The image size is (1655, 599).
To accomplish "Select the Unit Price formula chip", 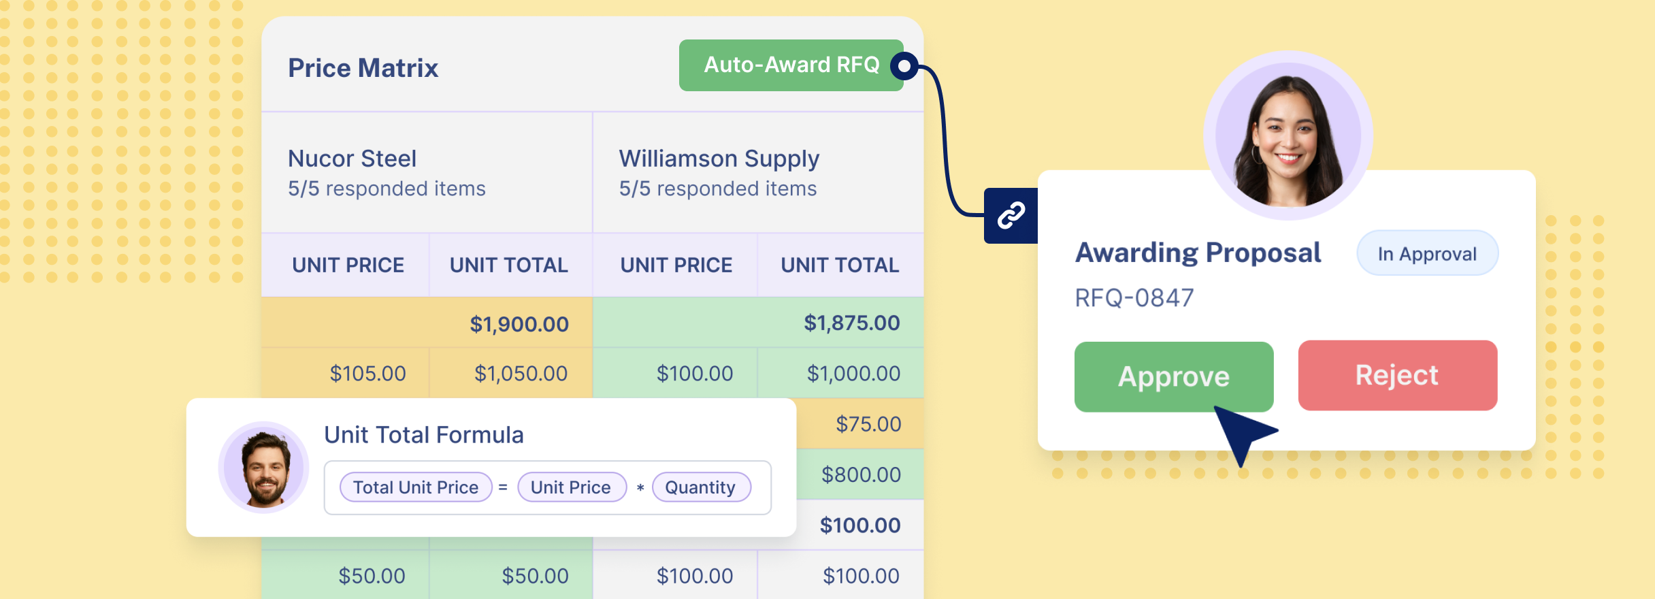I will [572, 487].
